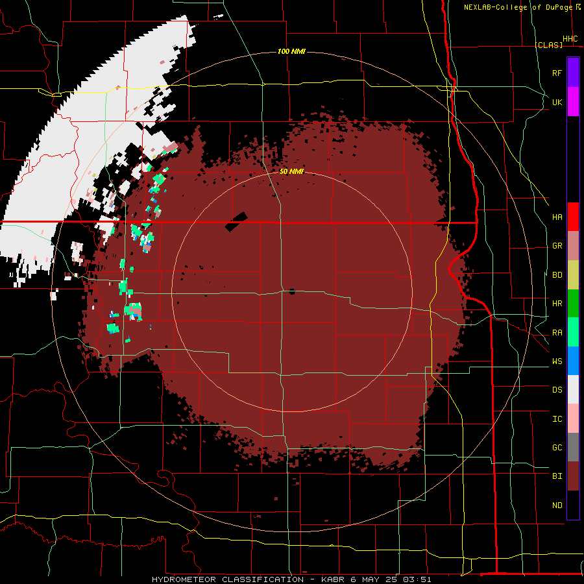This screenshot has height=584, width=584.
Task: Click the BI legend label
Action: point(557,476)
